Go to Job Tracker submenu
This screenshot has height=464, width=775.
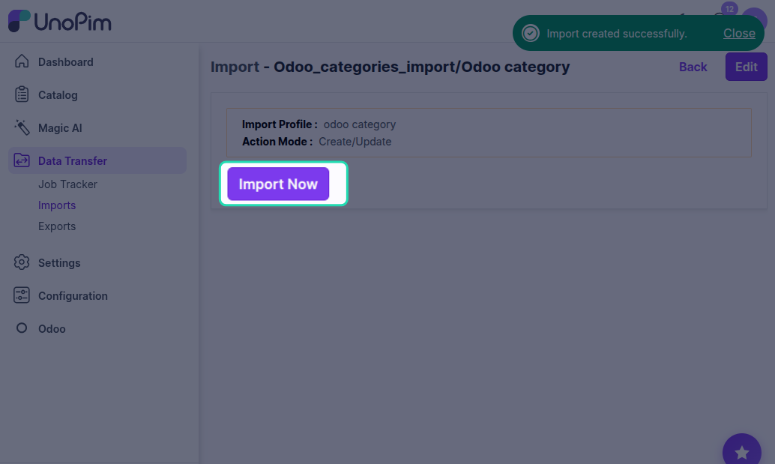pos(67,184)
